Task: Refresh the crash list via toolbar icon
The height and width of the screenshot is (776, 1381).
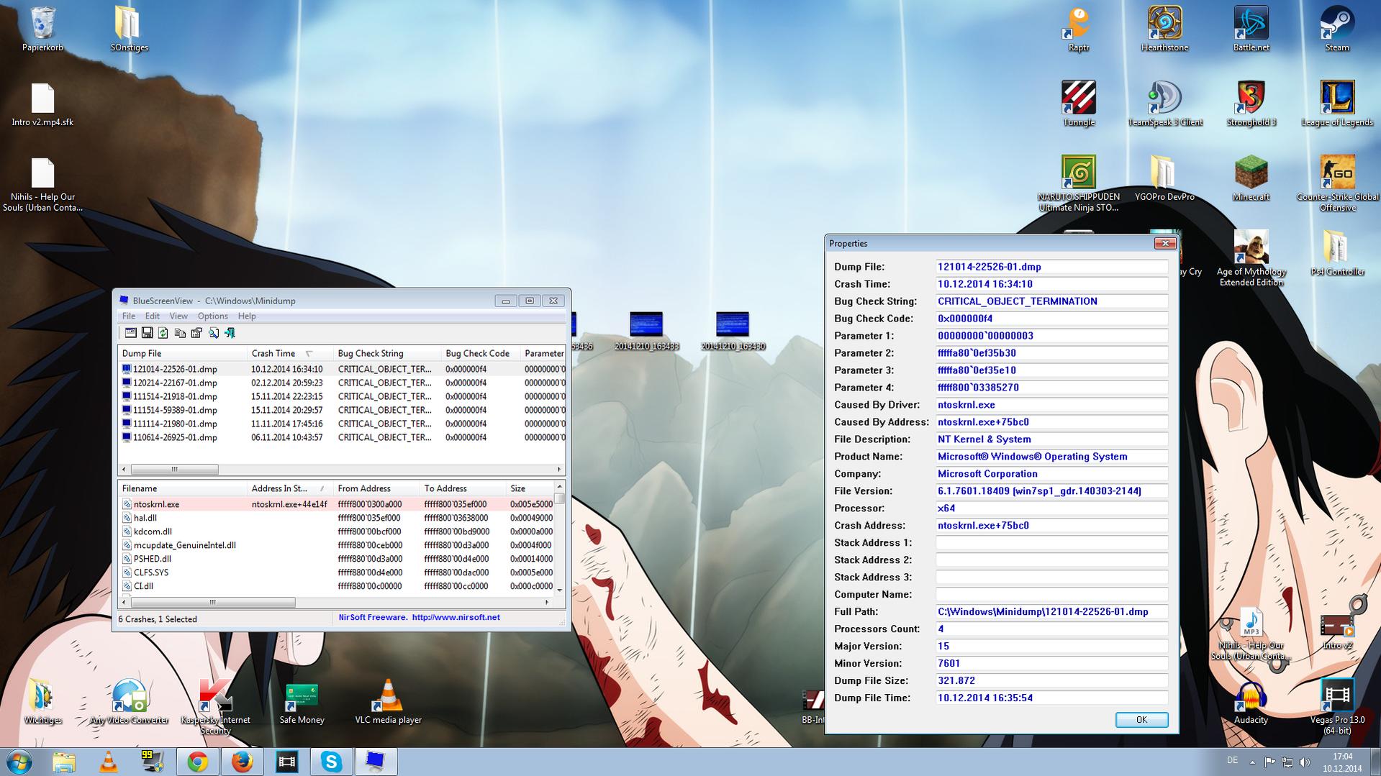Action: [x=163, y=333]
